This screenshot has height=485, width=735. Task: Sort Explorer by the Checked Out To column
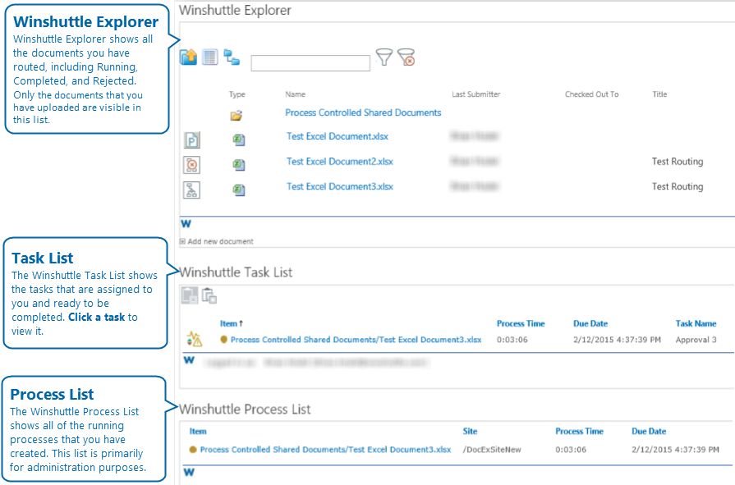[592, 94]
